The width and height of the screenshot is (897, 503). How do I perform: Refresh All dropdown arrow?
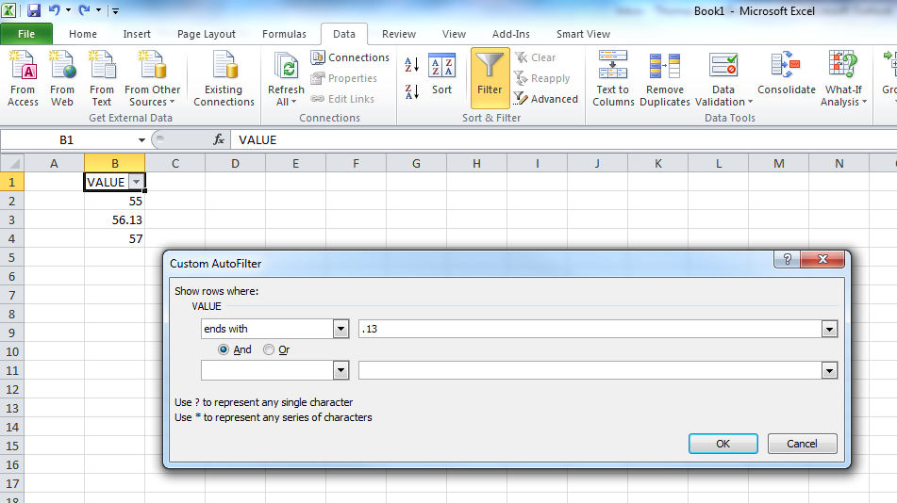(x=293, y=103)
